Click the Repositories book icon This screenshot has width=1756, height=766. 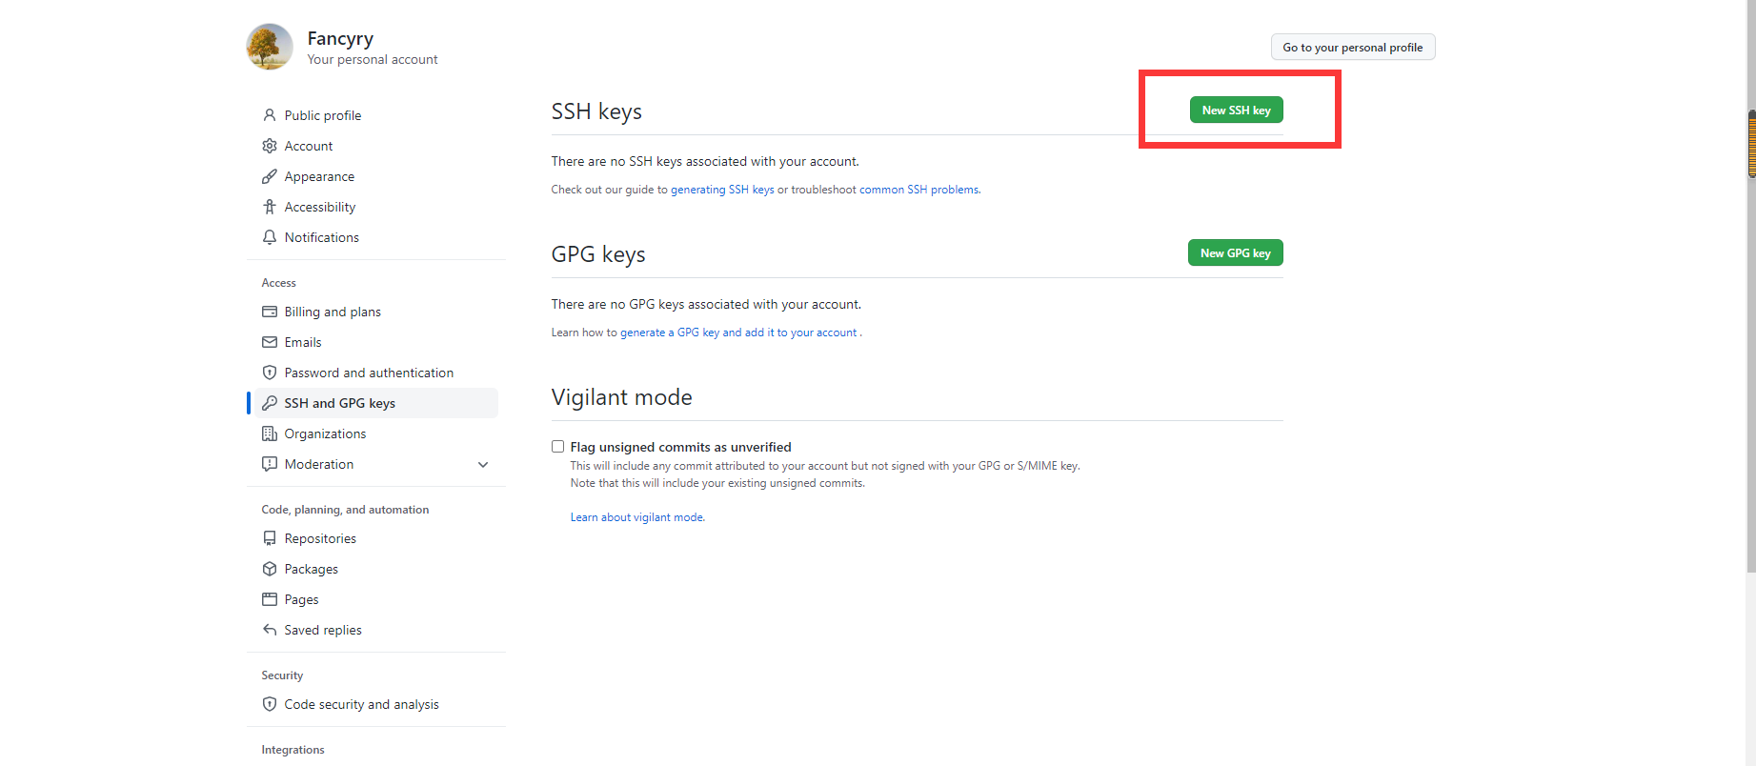coord(270,538)
